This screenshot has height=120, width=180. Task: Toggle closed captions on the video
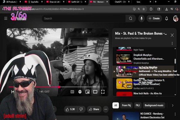(72, 92)
